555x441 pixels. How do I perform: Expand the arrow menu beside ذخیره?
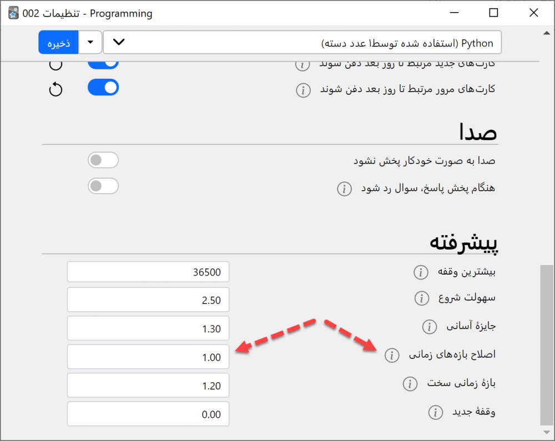[x=90, y=43]
